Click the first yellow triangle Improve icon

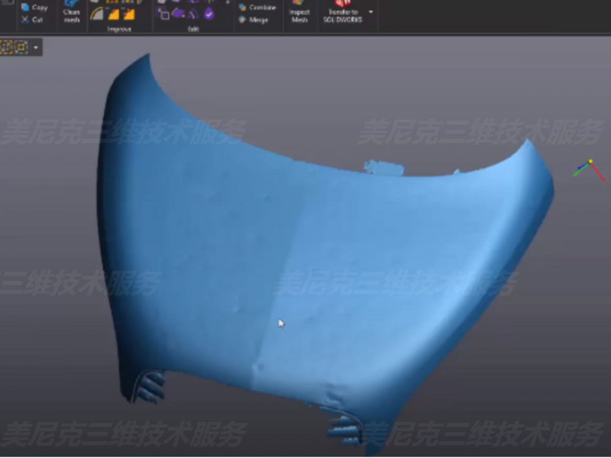pos(114,14)
